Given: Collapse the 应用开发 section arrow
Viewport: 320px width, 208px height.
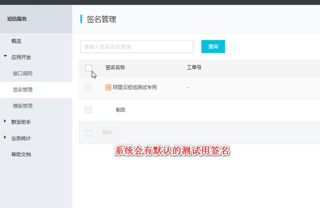Looking at the screenshot, I should (x=5, y=57).
